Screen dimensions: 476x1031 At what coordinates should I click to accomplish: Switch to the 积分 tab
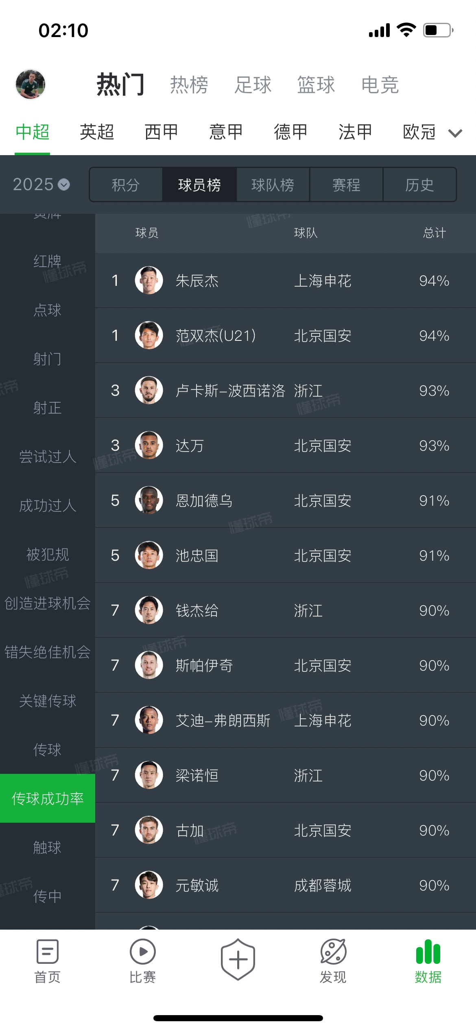(x=126, y=185)
